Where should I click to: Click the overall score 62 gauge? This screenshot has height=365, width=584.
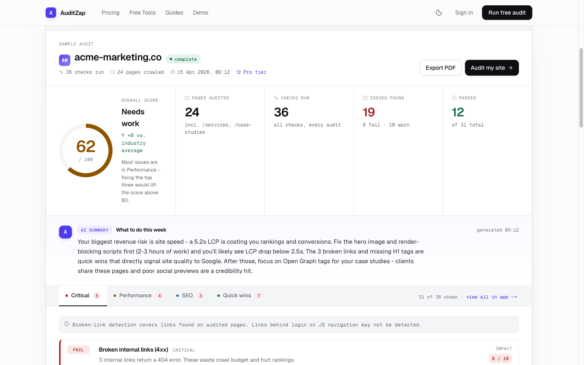point(86,150)
